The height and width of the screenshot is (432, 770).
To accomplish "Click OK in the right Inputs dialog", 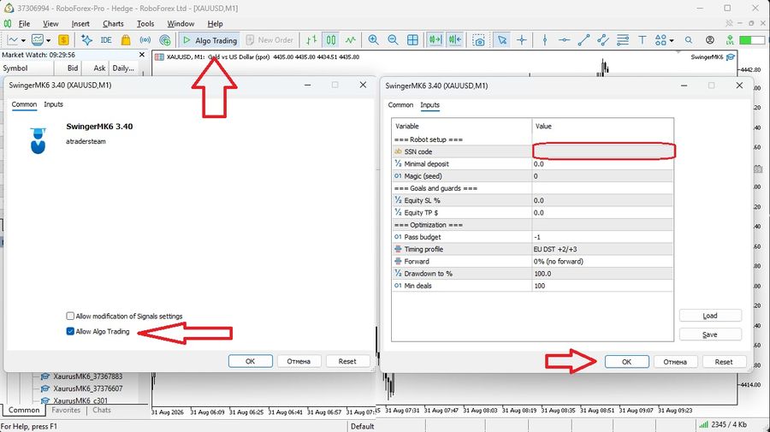I will 626,362.
